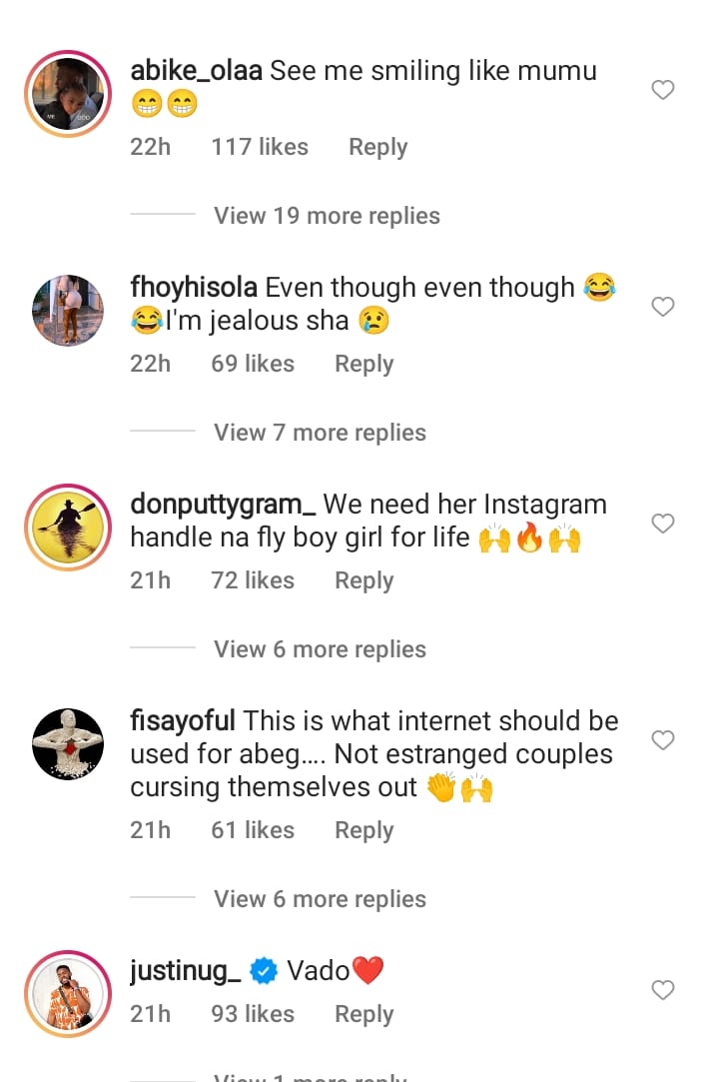719x1082 pixels.
Task: Open abike_olaa's profile picture
Action: 68,93
